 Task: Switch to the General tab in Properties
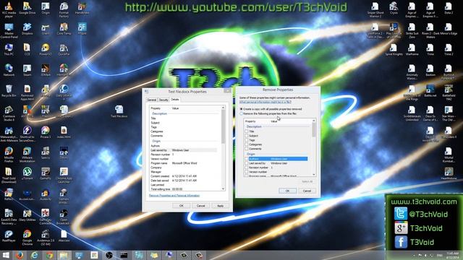pos(152,100)
